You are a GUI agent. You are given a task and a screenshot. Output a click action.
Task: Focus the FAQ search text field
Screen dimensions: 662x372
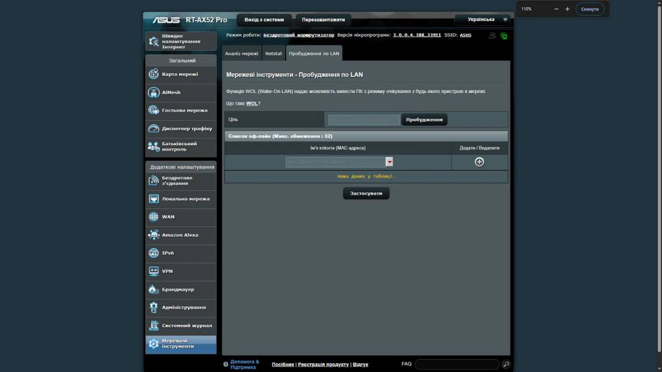pyautogui.click(x=456, y=365)
